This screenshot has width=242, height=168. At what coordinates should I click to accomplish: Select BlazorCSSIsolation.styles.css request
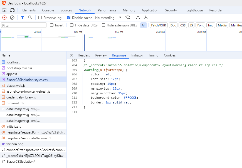(x=33, y=80)
